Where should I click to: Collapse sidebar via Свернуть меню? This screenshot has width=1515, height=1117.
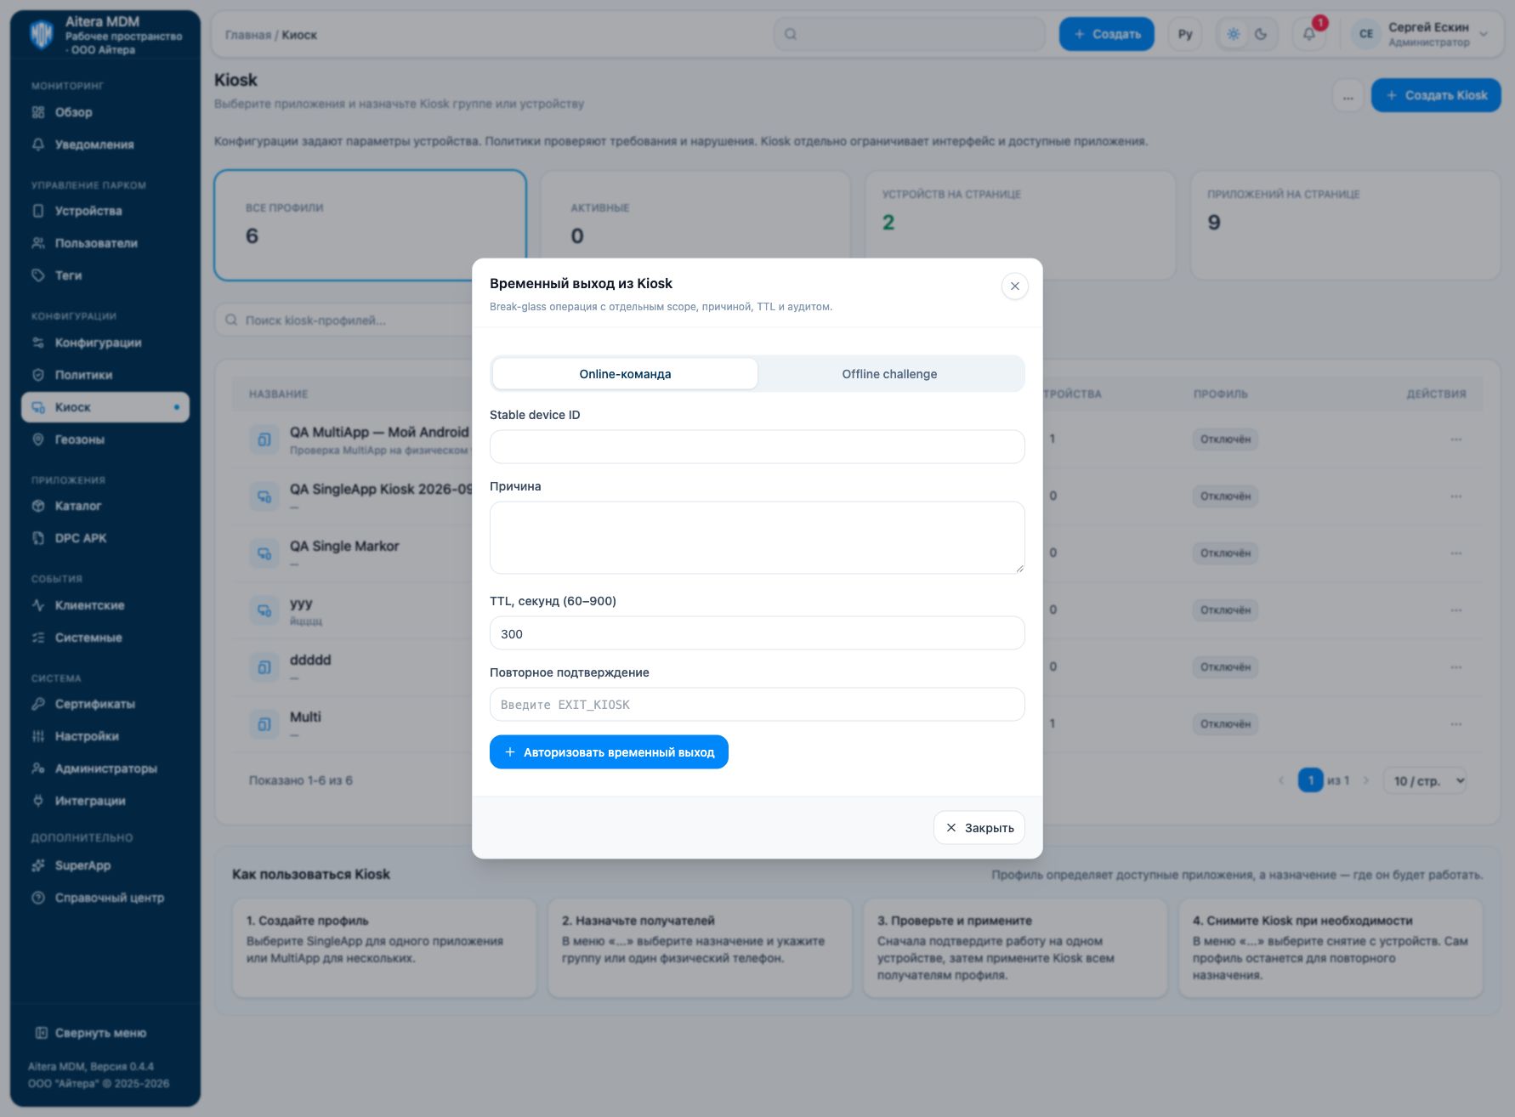91,1033
